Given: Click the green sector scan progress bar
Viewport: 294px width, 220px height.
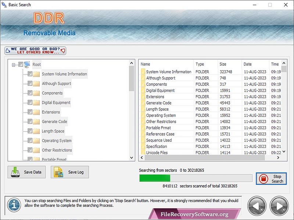Looking at the screenshot, I should (196, 178).
